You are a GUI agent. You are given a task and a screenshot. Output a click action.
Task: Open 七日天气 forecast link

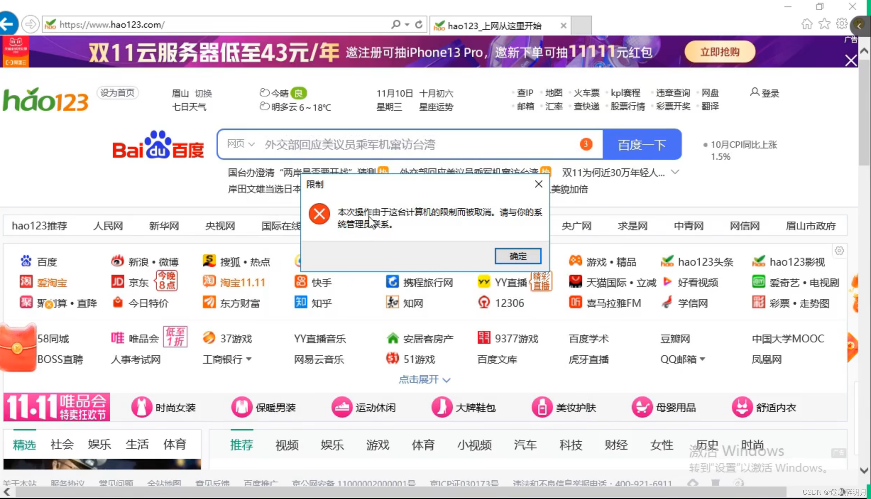tap(189, 107)
